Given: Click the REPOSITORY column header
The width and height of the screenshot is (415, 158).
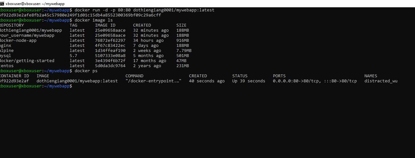Looking at the screenshot, I should pyautogui.click(x=12, y=25).
